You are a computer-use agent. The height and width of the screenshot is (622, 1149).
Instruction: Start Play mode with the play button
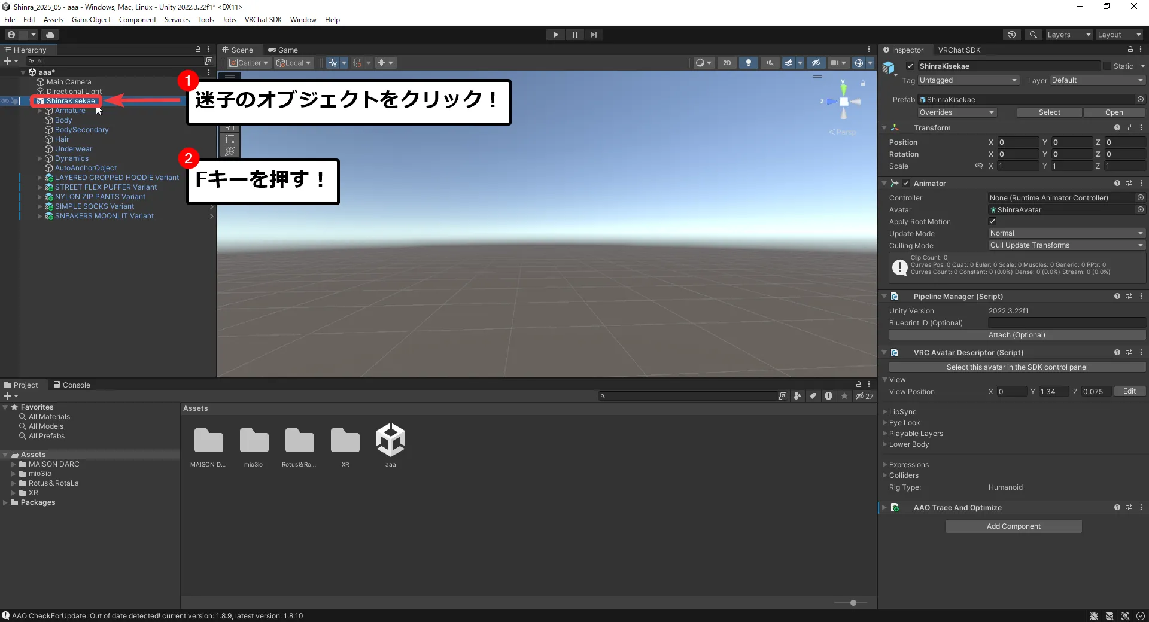point(555,35)
